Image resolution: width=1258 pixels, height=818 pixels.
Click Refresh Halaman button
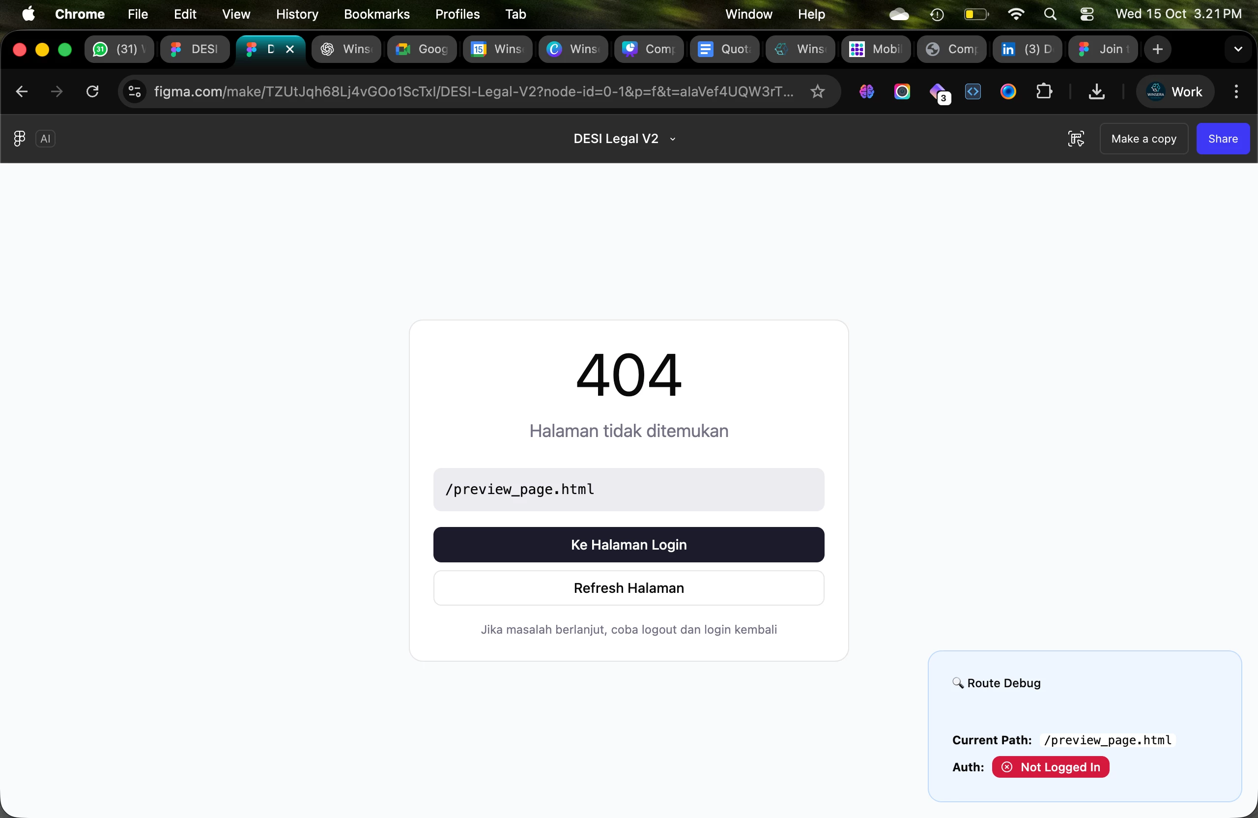(629, 588)
